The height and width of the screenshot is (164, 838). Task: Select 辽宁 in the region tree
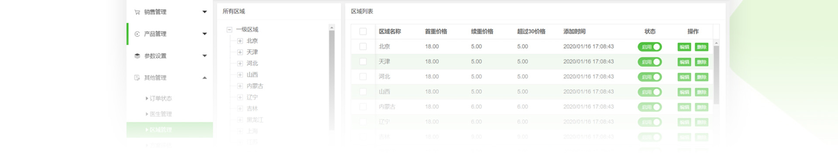point(252,98)
